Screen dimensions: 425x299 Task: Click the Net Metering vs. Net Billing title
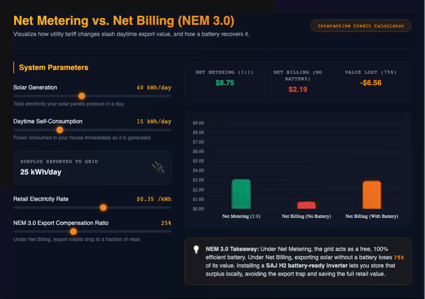click(x=123, y=21)
